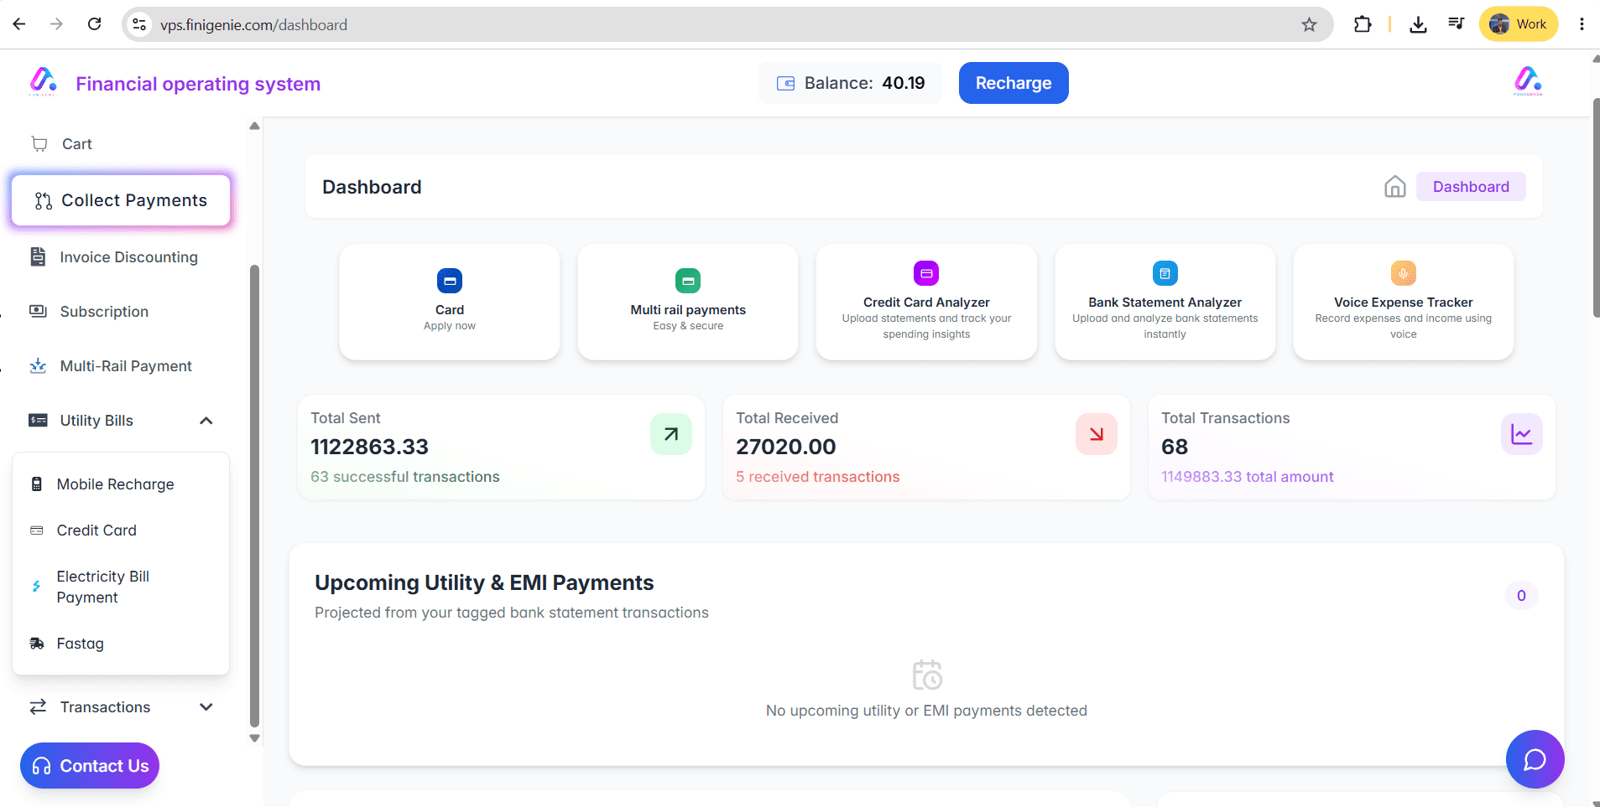The image size is (1600, 807).
Task: Click the sidebar scroll up arrow
Action: click(x=254, y=126)
